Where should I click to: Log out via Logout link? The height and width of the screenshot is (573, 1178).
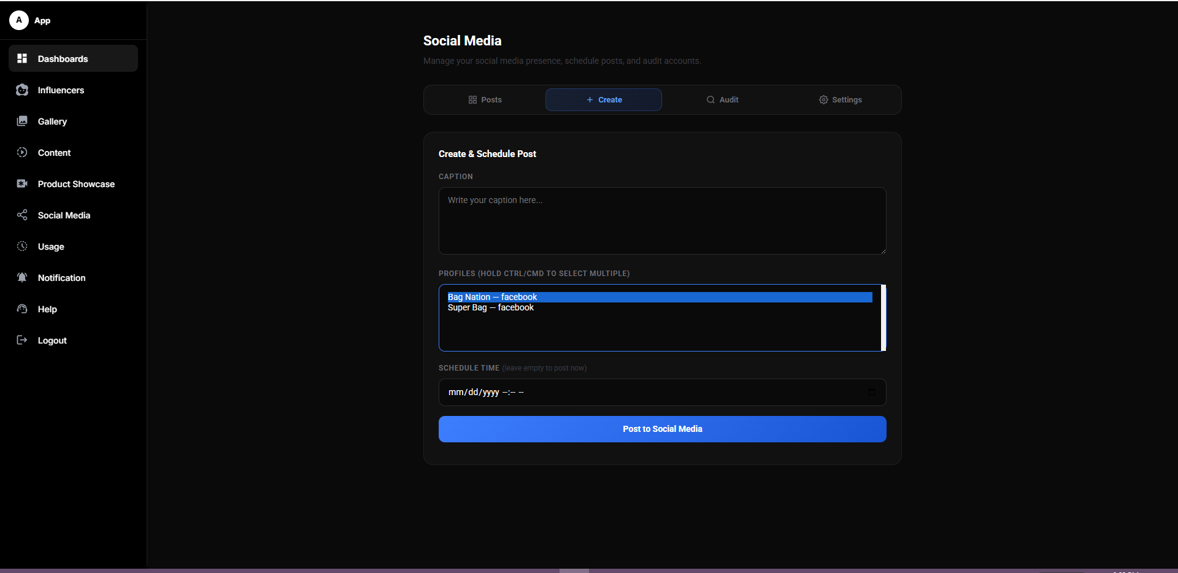pyautogui.click(x=73, y=340)
